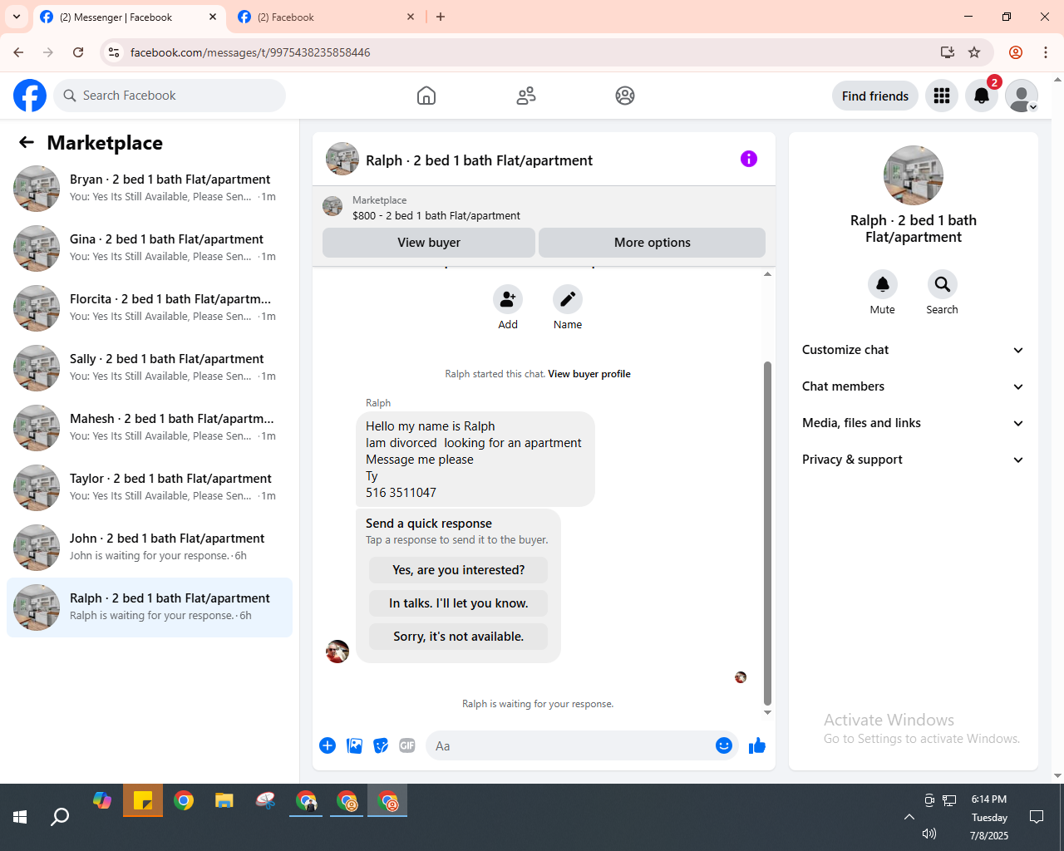This screenshot has height=851, width=1064.
Task: Click the Facebook logo icon
Action: point(30,96)
